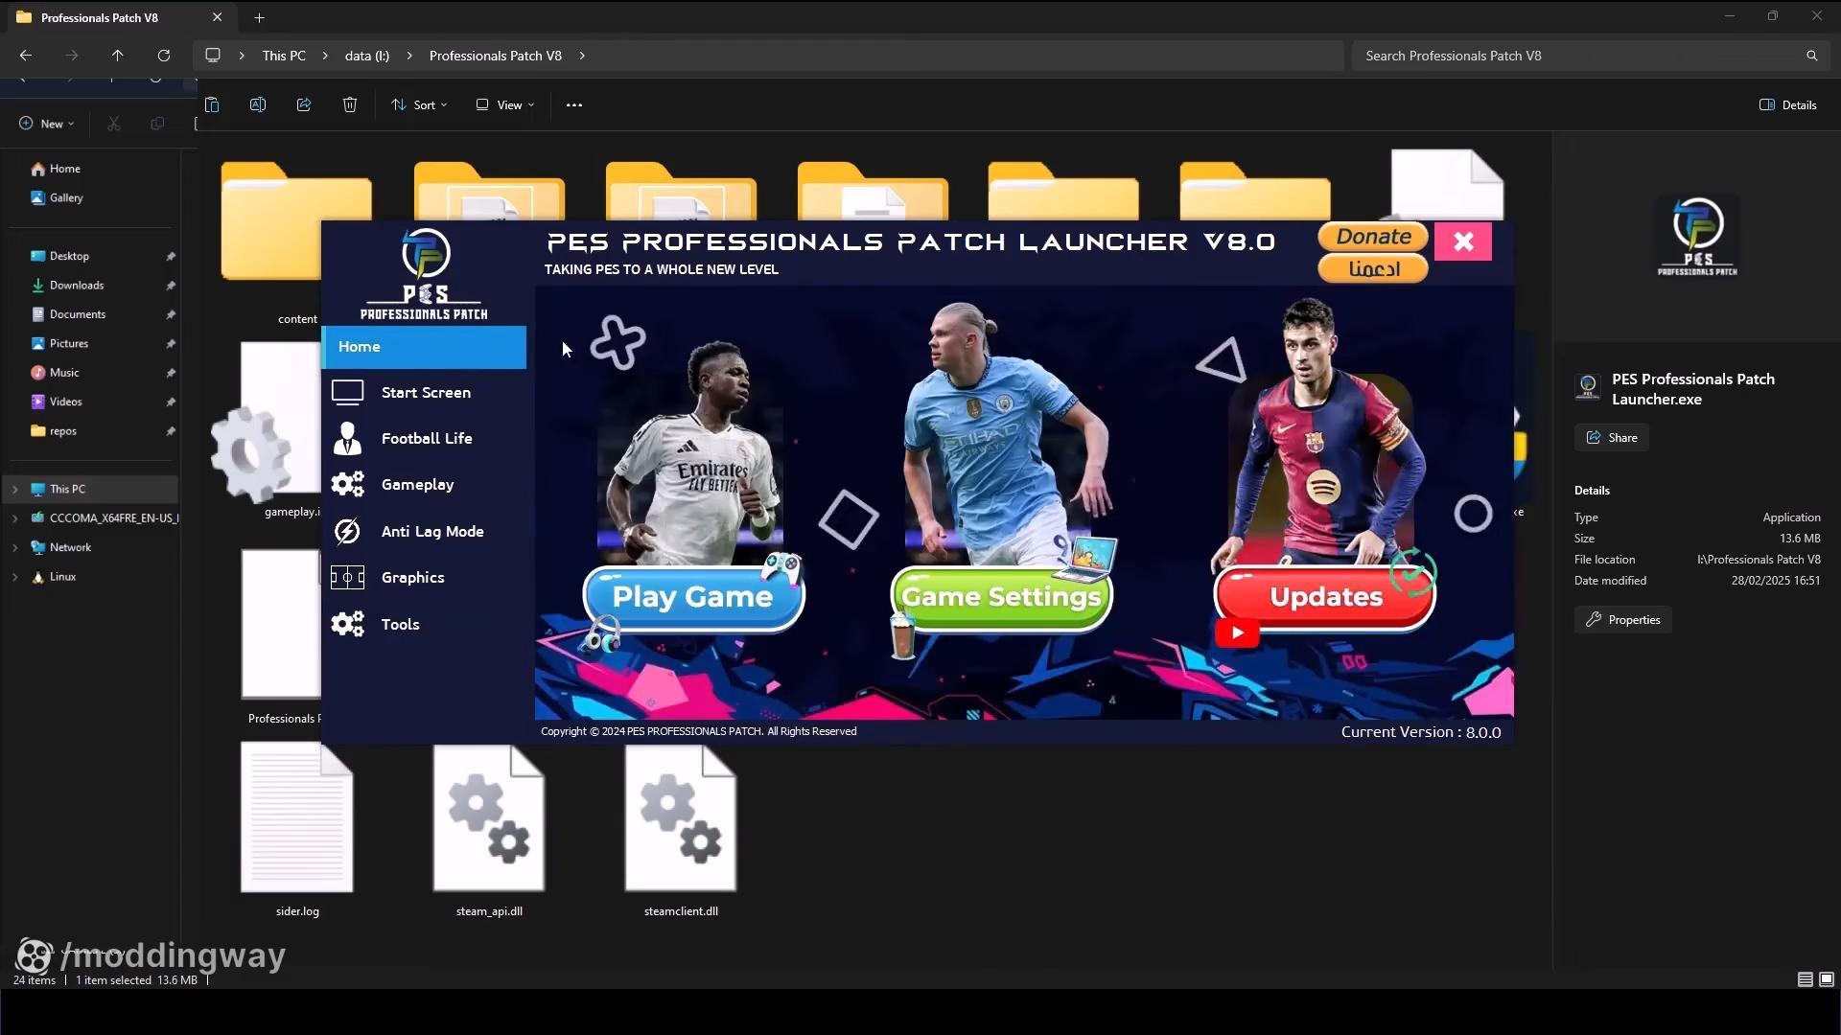1841x1035 pixels.
Task: Click the PC icon in address bar
Action: point(213,56)
